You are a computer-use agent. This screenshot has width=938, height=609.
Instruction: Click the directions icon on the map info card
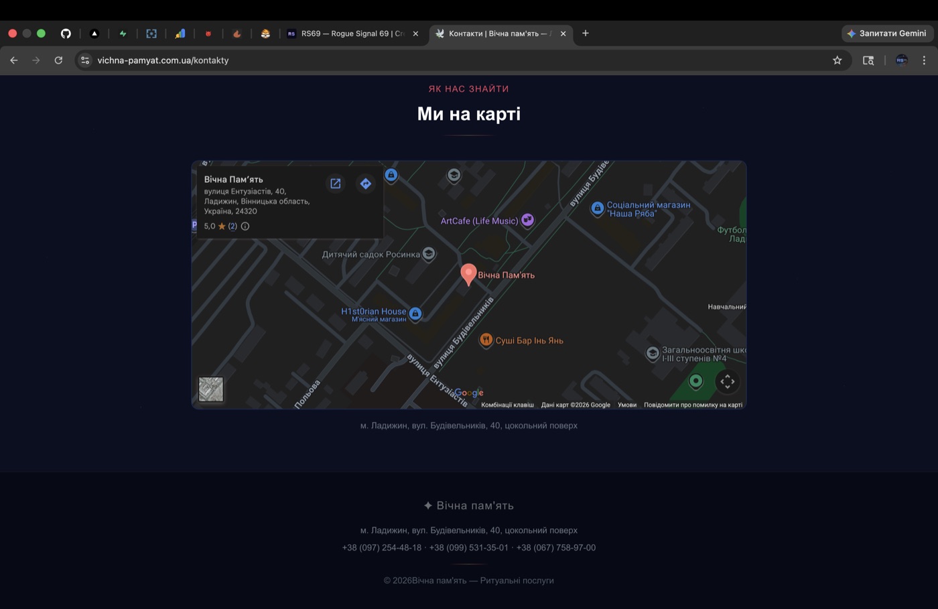tap(365, 183)
